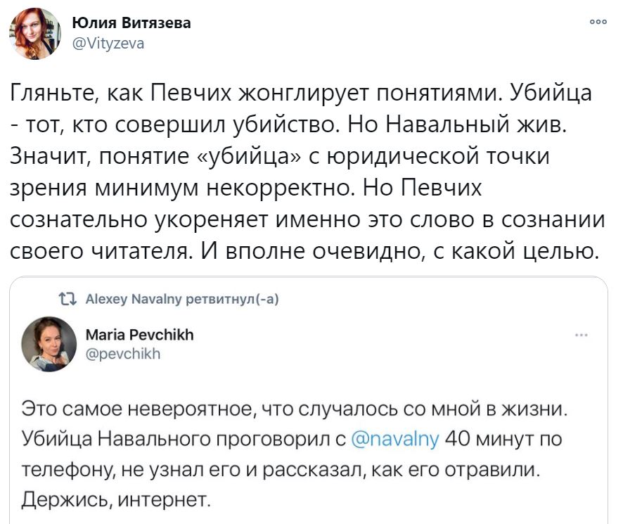Open the Maria Pevchikh name link
The height and width of the screenshot is (524, 623).
(x=139, y=335)
